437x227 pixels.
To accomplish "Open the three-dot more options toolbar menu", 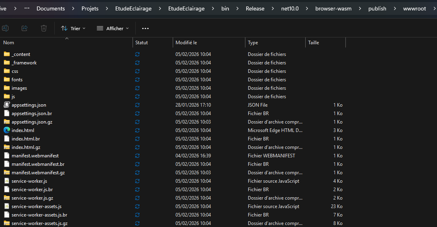I will [145, 28].
